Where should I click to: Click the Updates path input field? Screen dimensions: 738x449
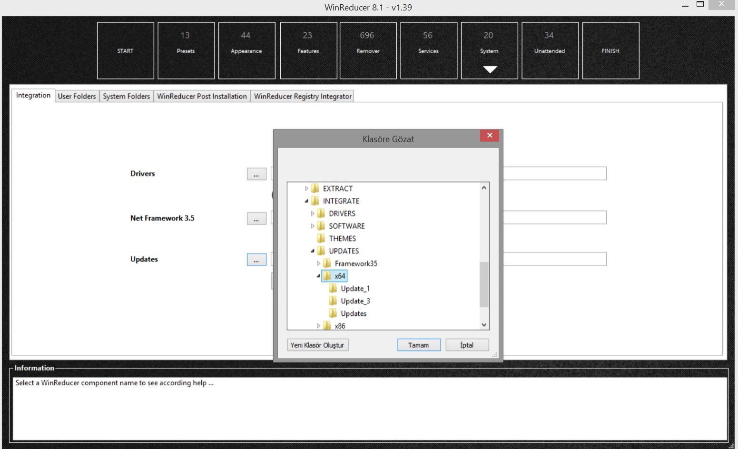click(555, 259)
